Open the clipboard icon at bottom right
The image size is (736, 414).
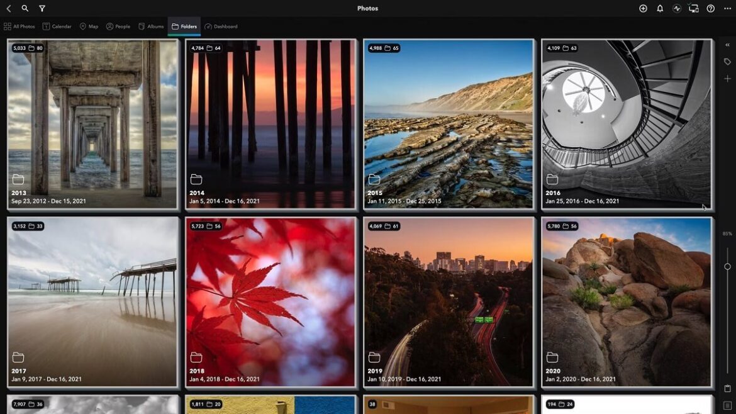(x=727, y=388)
